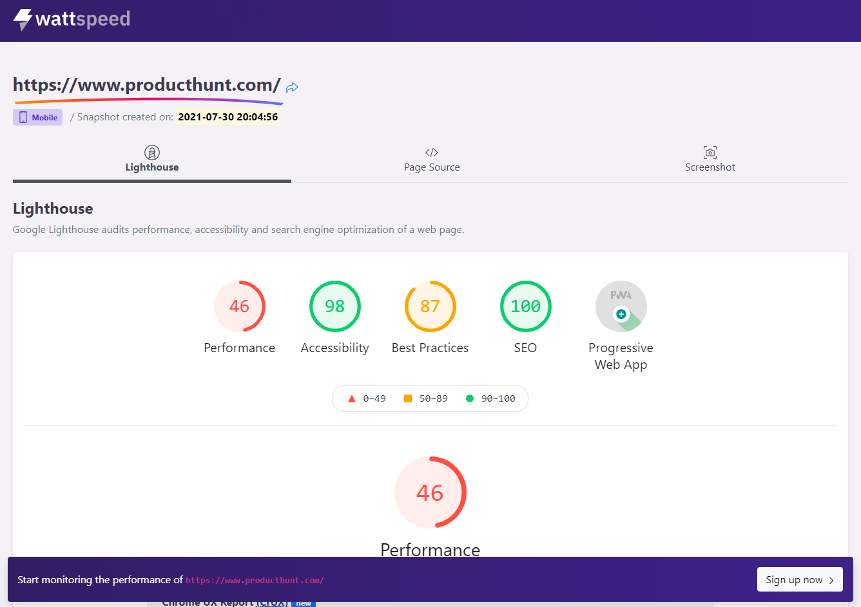Click the SEO score gauge 100
Image resolution: width=861 pixels, height=607 pixels.
[525, 306]
